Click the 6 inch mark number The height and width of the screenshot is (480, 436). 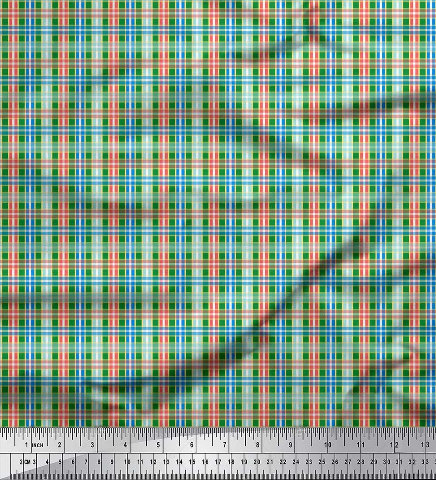coord(192,445)
